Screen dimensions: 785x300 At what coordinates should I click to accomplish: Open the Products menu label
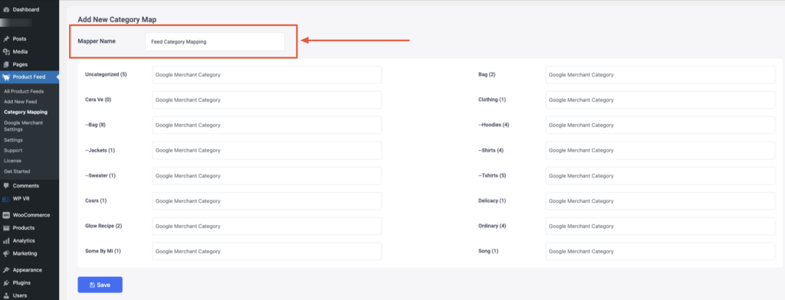point(24,228)
